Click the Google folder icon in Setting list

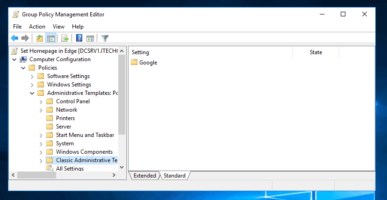click(134, 62)
